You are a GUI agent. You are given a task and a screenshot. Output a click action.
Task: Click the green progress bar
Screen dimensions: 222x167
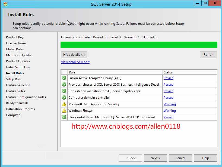(139, 45)
